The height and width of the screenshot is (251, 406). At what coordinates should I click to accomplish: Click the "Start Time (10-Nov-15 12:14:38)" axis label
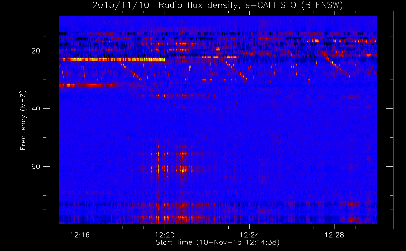218,242
